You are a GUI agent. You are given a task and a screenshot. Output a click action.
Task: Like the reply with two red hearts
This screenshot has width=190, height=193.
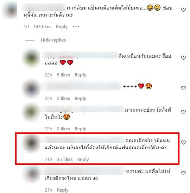tap(183, 58)
